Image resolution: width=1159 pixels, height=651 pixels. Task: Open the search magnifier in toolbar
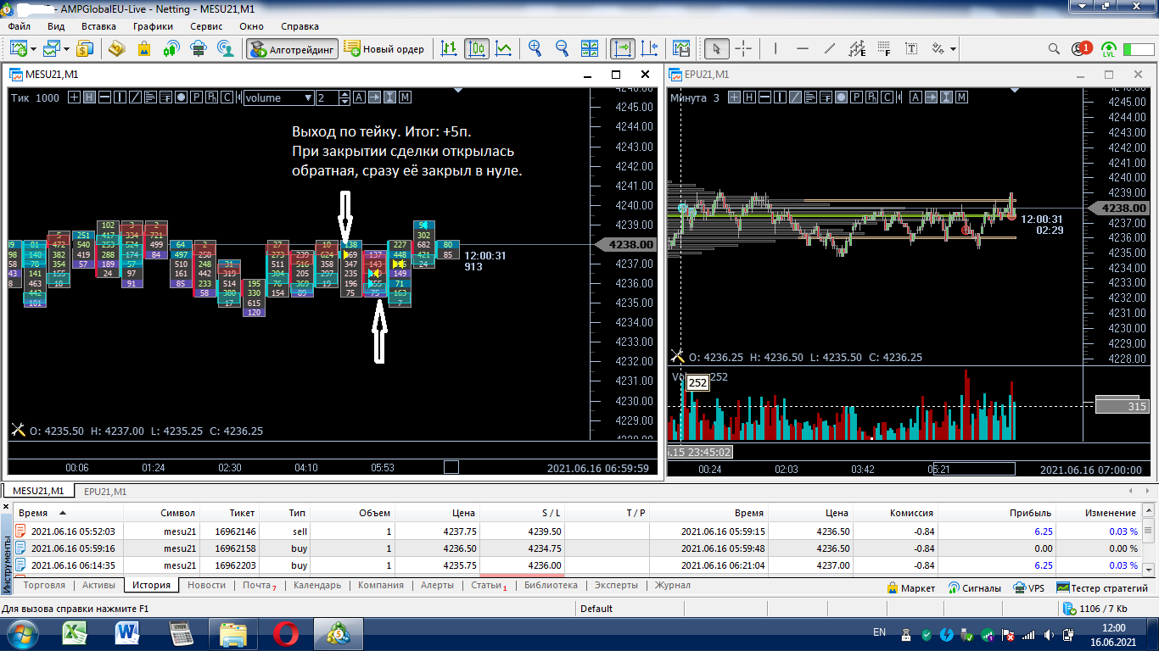tap(1055, 48)
